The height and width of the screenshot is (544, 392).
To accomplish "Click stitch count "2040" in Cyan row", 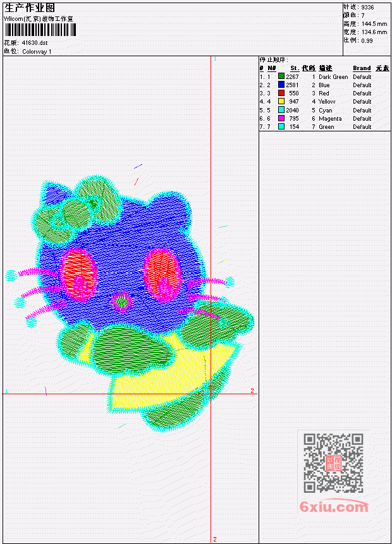I will [x=292, y=111].
